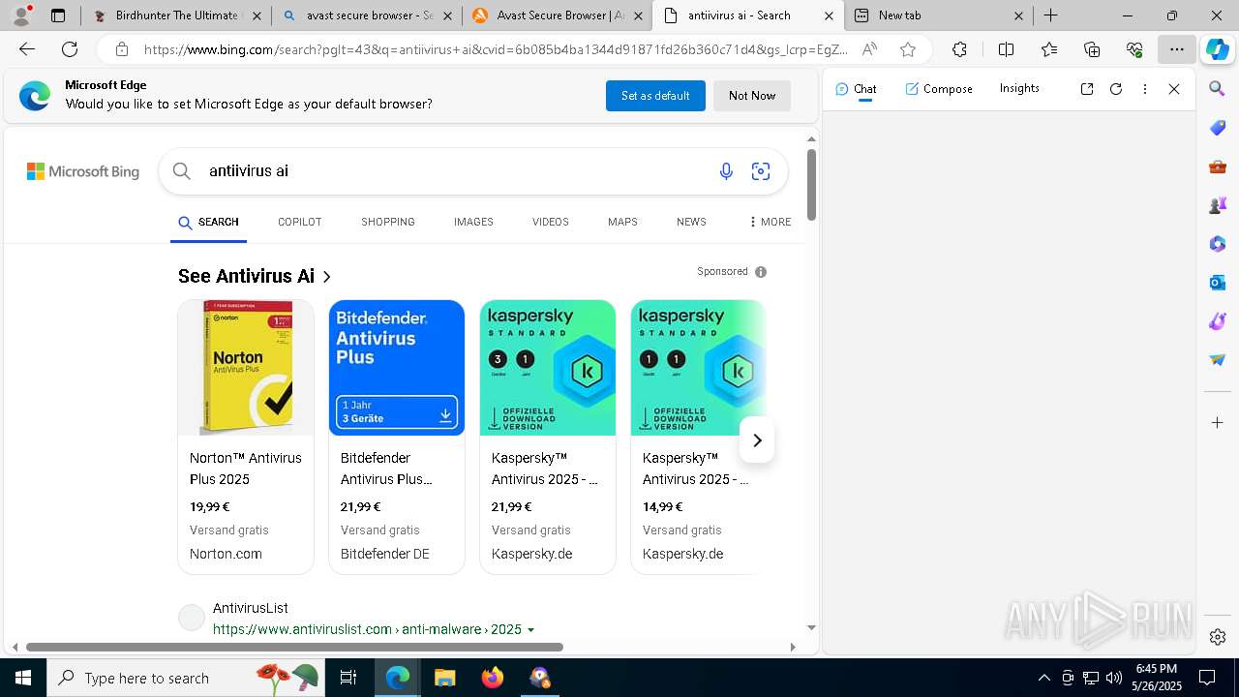Select the Shopping search category
Image resolution: width=1239 pixels, height=697 pixels.
(388, 222)
